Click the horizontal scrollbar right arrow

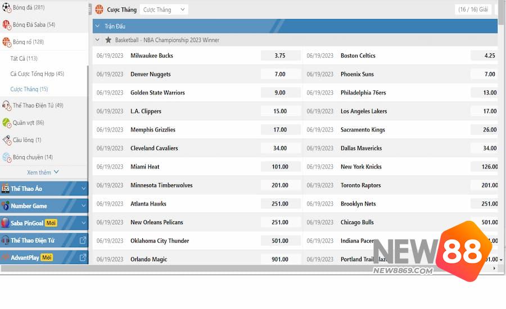click(494, 269)
